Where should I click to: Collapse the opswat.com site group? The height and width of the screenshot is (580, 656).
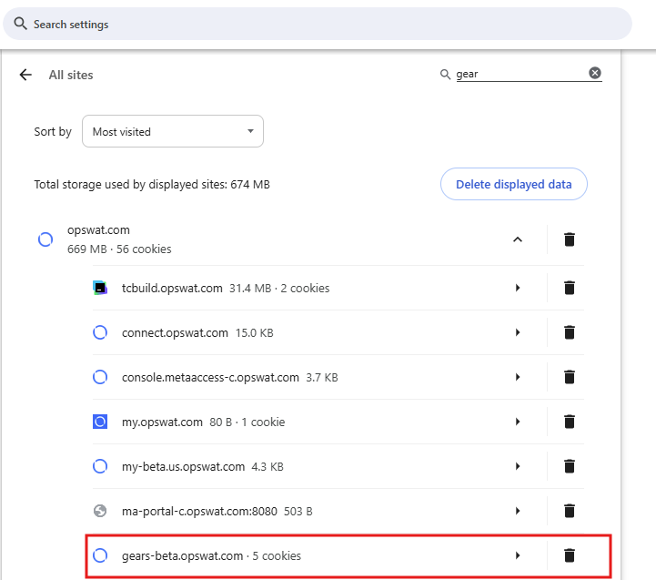click(x=518, y=239)
